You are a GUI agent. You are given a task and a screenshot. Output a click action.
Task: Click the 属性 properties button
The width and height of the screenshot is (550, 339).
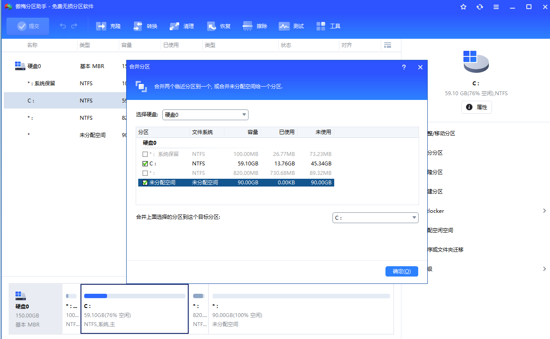pos(476,107)
